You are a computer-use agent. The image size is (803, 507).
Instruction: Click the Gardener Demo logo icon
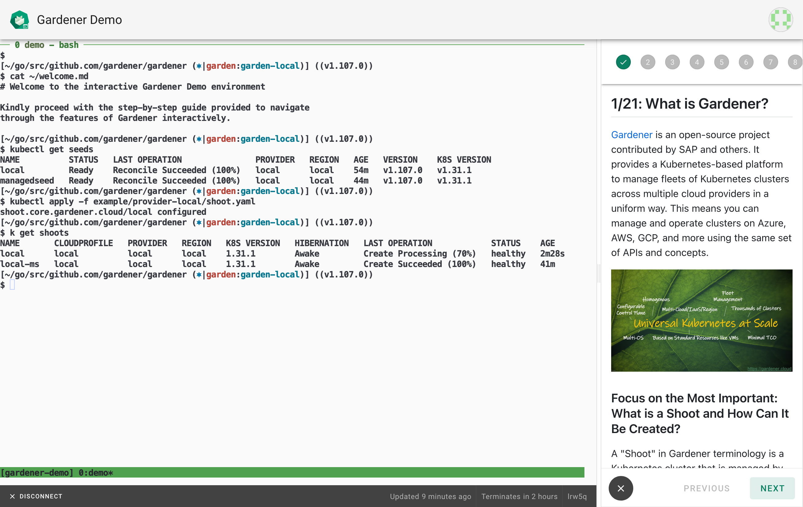click(20, 20)
